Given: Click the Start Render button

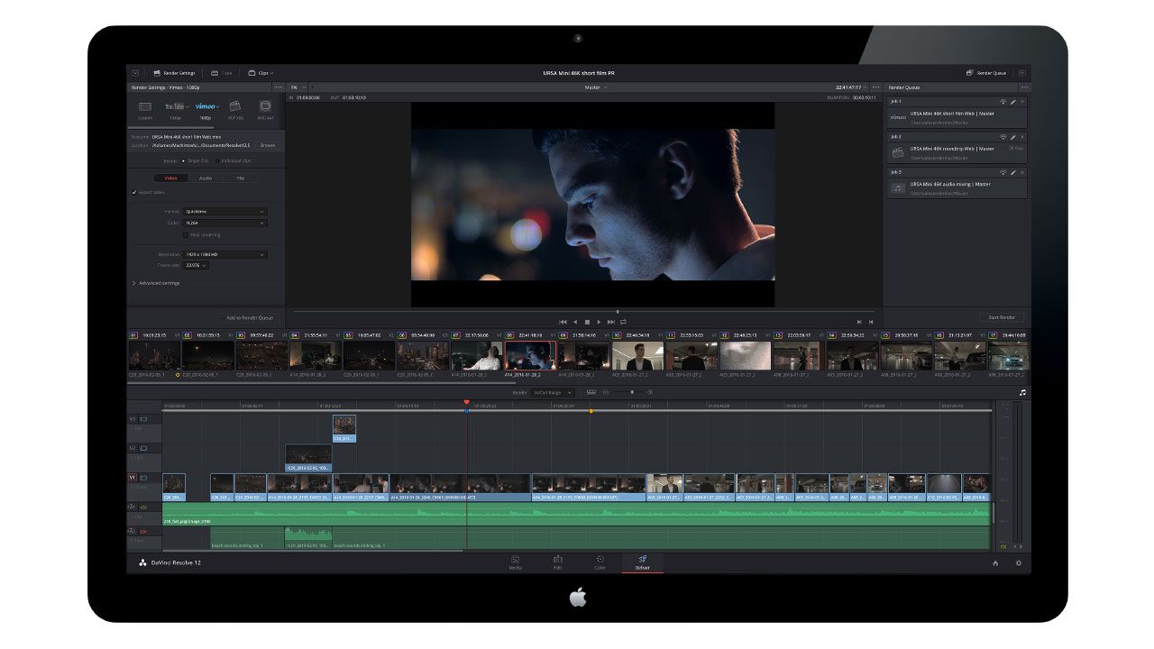Looking at the screenshot, I should click(x=1002, y=317).
